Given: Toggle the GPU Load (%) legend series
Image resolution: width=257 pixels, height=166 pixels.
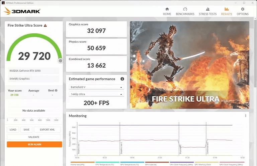Looking at the screenshot, I should coord(152,164).
